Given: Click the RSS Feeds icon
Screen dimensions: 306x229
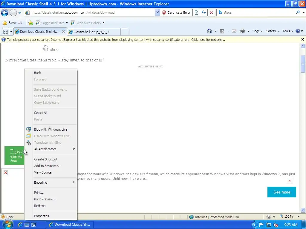Looking at the screenshot, I should pyautogui.click(x=222, y=31).
